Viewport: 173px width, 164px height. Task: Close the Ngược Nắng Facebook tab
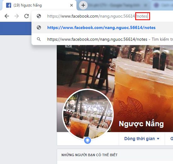[x=71, y=5]
